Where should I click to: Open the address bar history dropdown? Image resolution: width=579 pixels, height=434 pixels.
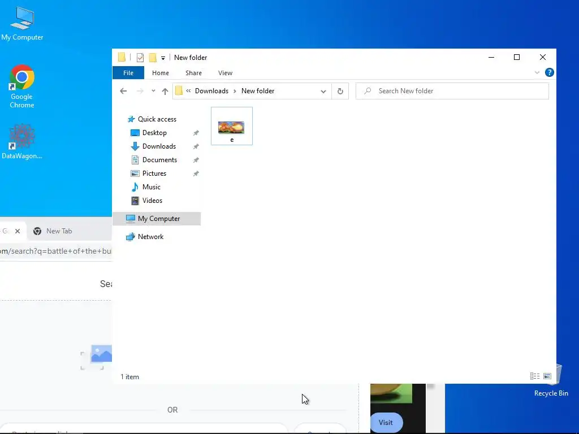(x=323, y=91)
